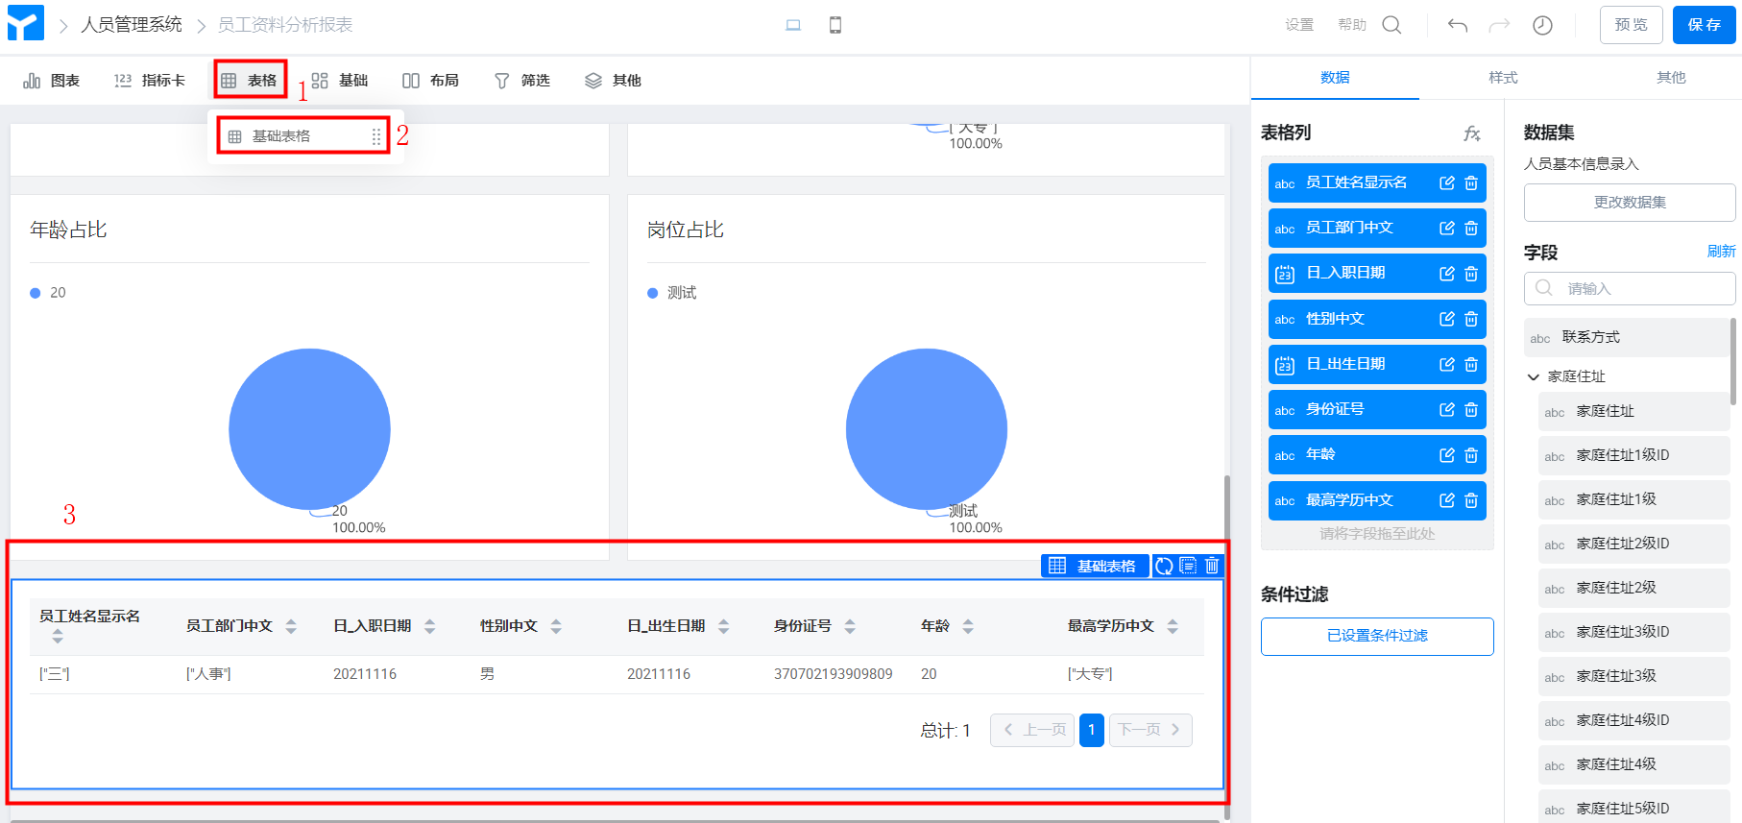Sort by 身份证号 column

click(850, 626)
